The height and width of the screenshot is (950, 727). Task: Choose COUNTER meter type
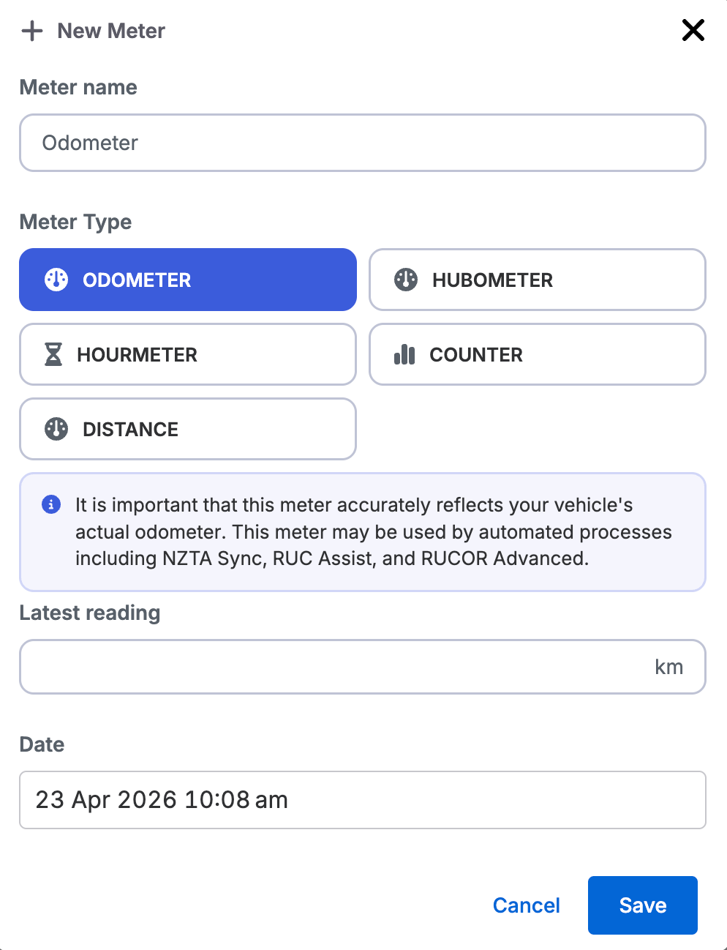[x=538, y=354]
